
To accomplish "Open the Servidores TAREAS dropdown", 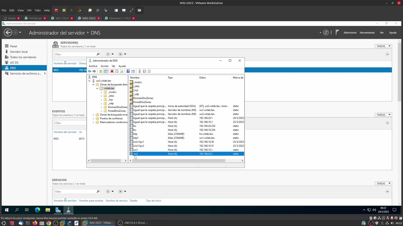I will 383,46.
